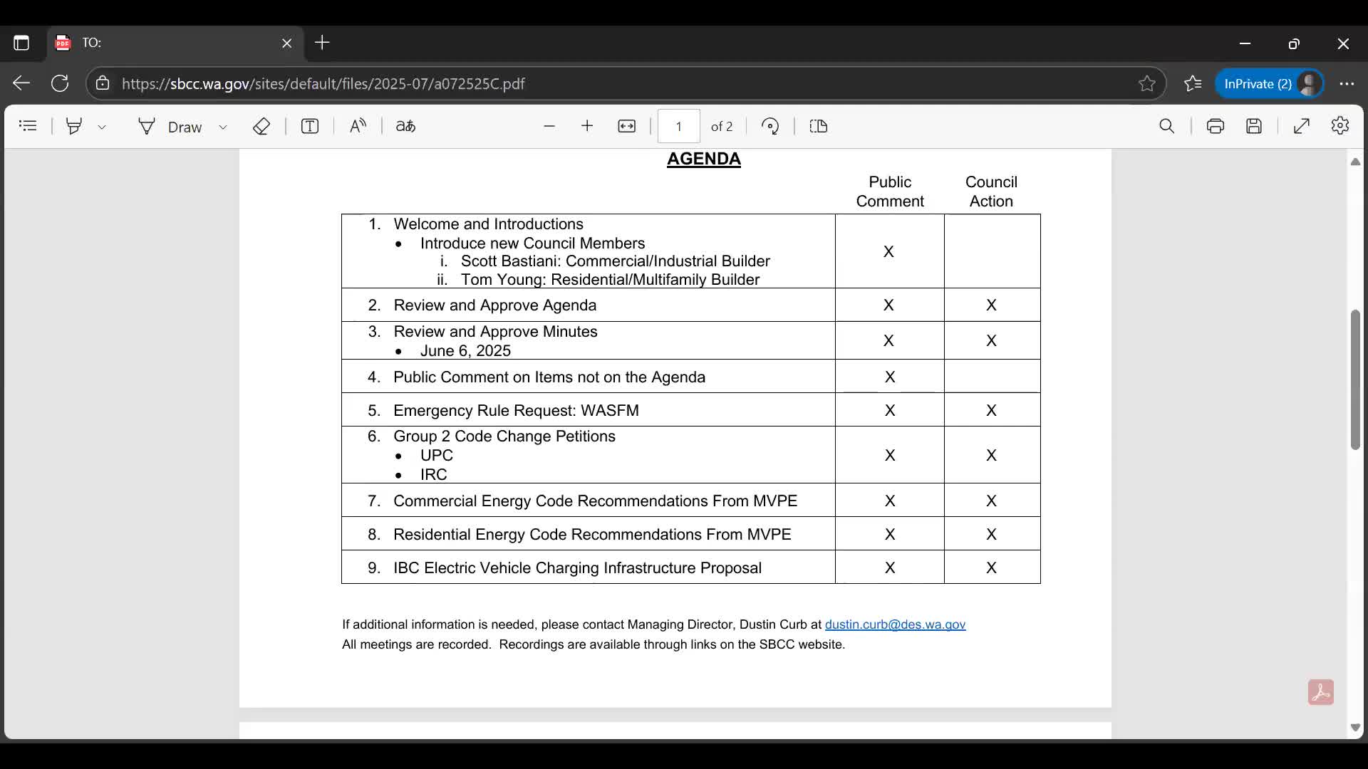
Task: Save the PDF file
Action: 1254,126
